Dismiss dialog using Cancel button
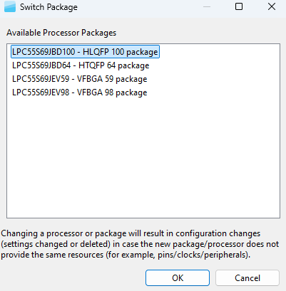The width and height of the screenshot is (286, 291). [247, 277]
